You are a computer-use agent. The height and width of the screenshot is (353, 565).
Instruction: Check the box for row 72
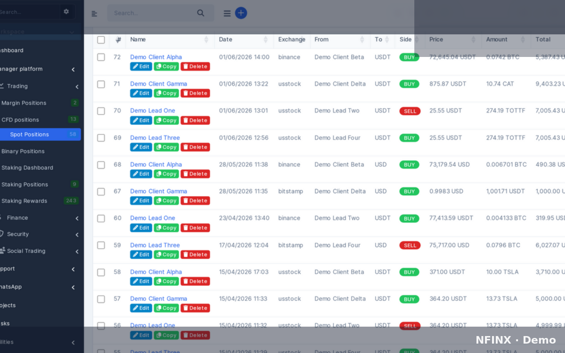tap(101, 57)
